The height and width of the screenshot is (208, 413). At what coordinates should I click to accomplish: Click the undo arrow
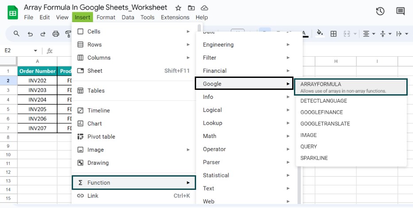tap(30, 34)
